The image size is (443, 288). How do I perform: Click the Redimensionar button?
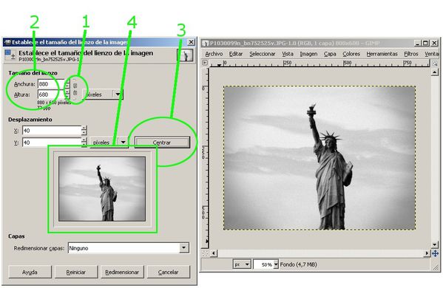(x=122, y=272)
